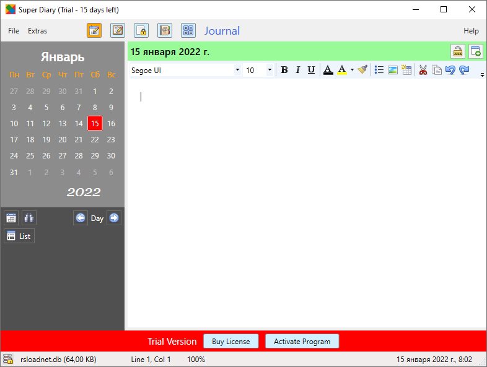The width and height of the screenshot is (487, 367).
Task: Select January 10 in the calendar
Action: tap(14, 124)
